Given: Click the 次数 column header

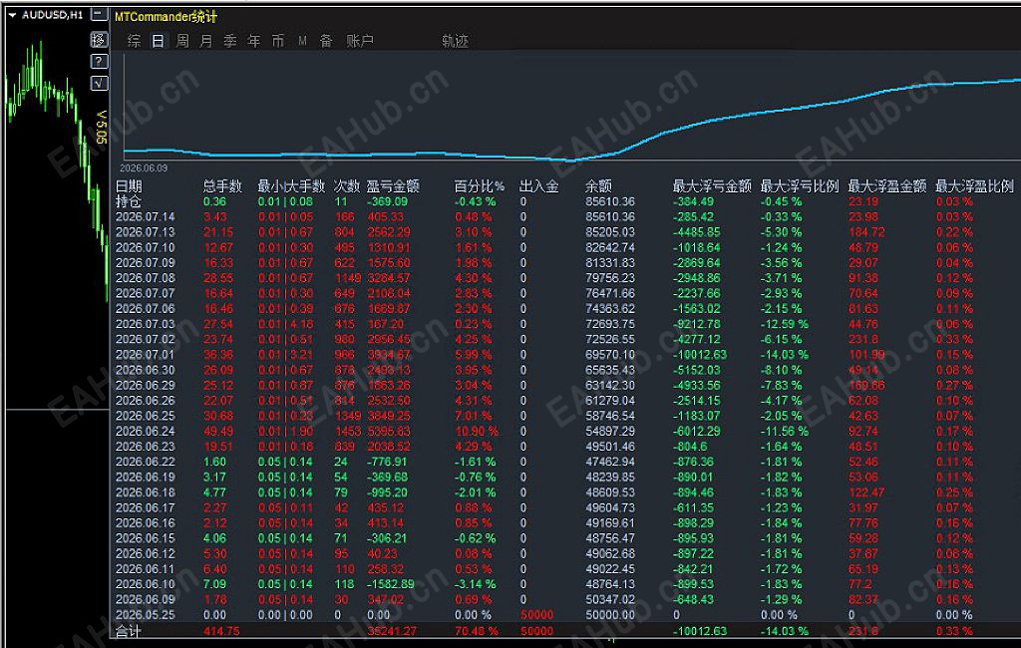Looking at the screenshot, I should pyautogui.click(x=347, y=186).
